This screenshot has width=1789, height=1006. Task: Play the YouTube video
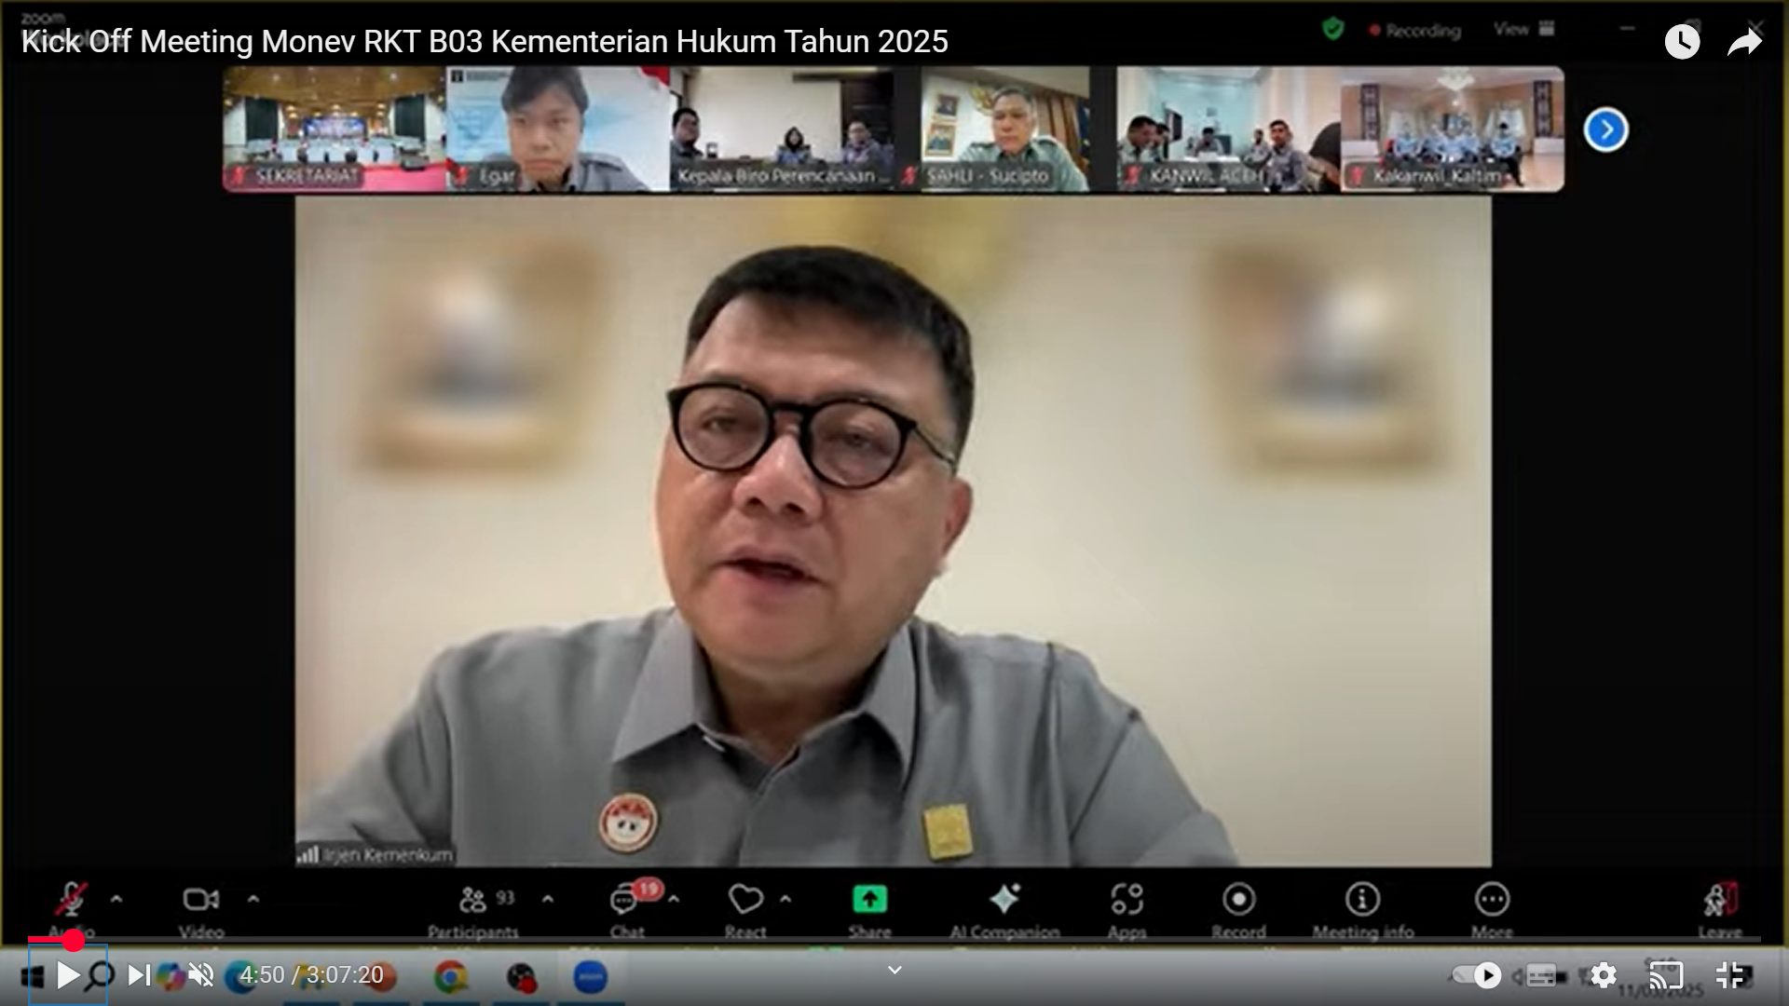tap(68, 975)
